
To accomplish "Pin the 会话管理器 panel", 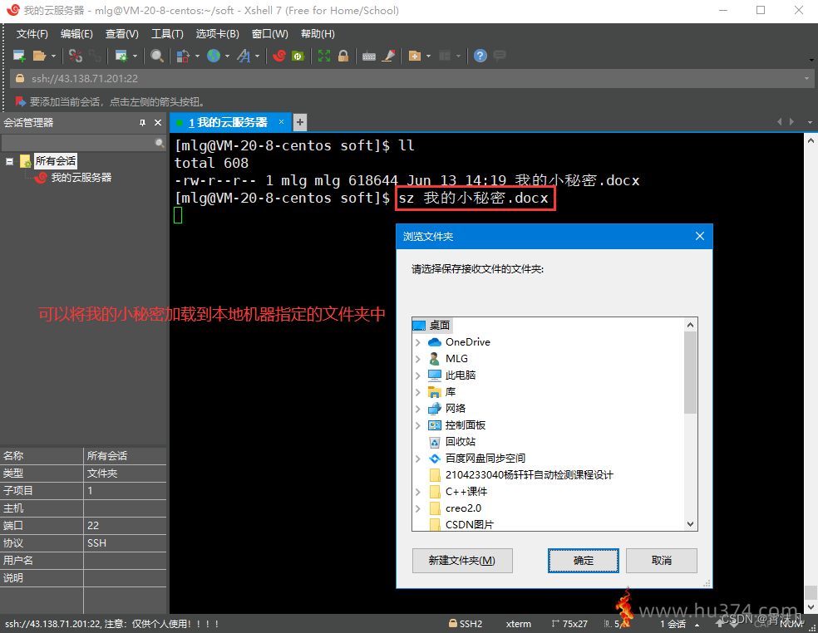I will tap(142, 123).
